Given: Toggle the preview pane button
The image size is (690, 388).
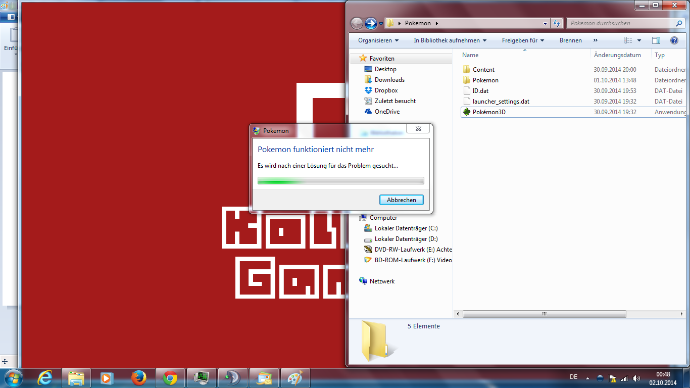Looking at the screenshot, I should (656, 40).
